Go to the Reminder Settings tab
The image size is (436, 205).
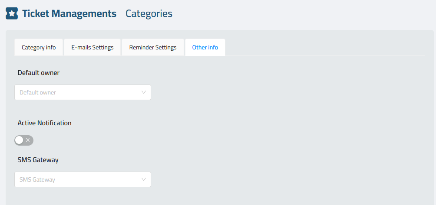(153, 47)
